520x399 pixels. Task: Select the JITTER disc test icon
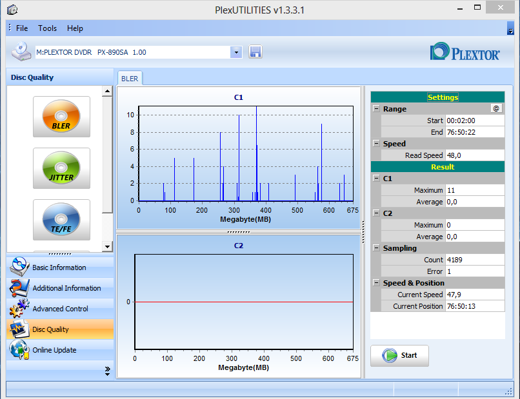coord(61,168)
